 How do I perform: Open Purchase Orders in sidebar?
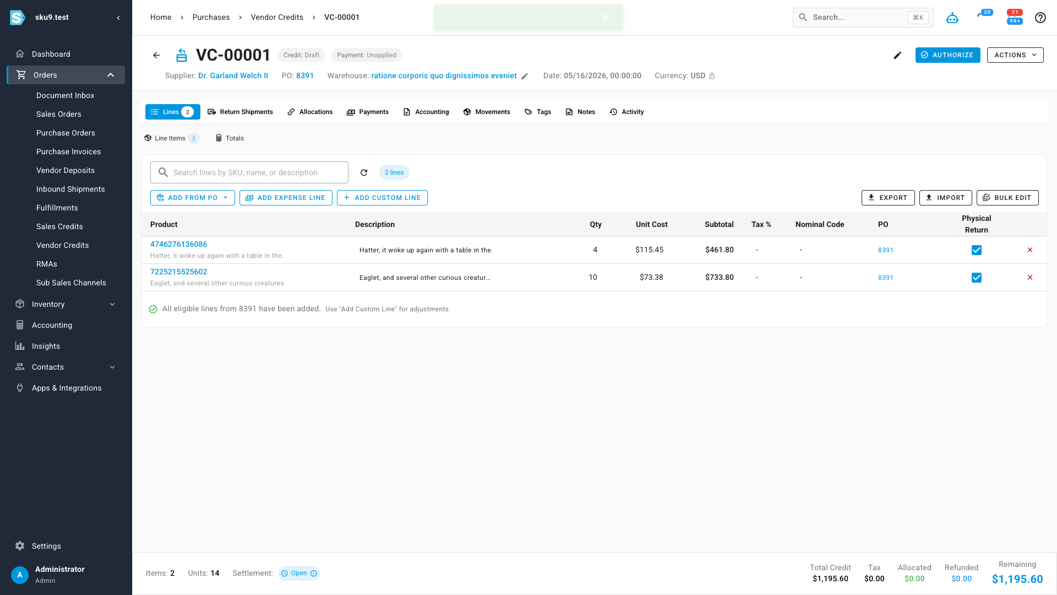tap(66, 133)
